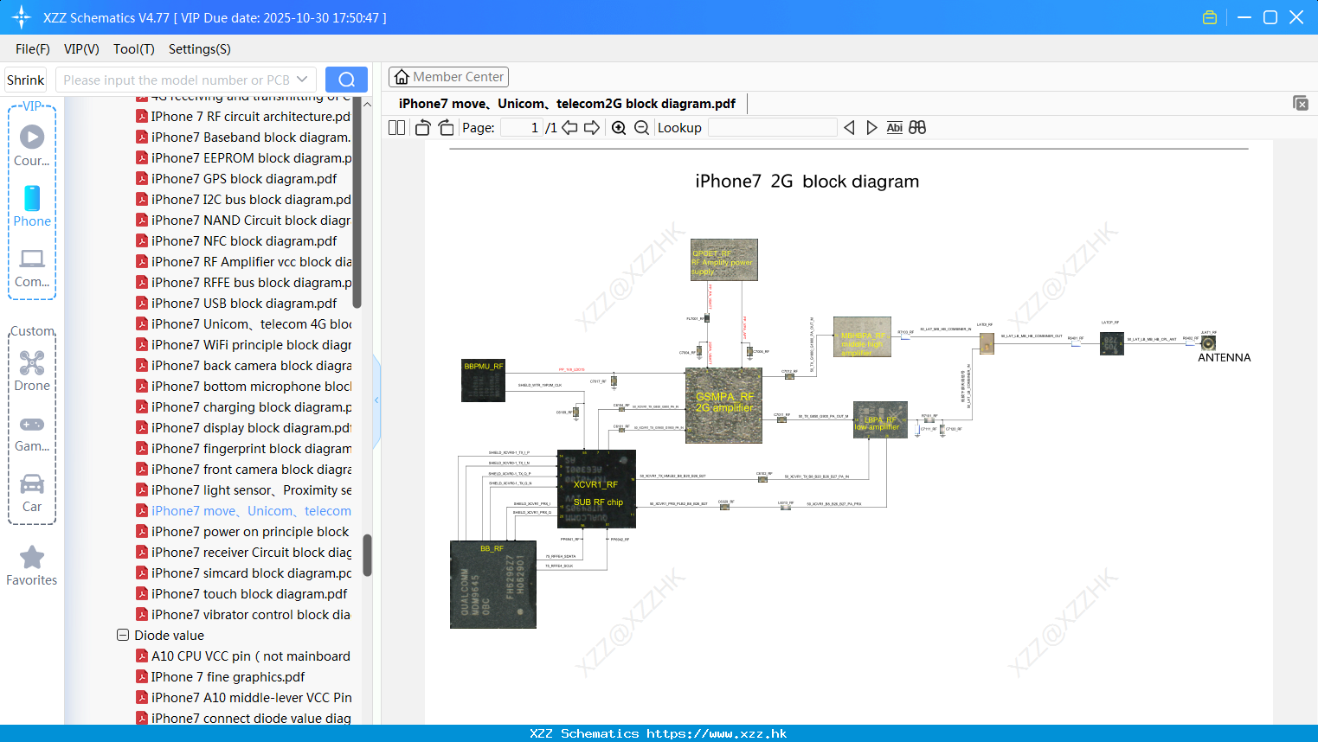The image size is (1318, 742).
Task: Open Favorites star
Action: tap(32, 566)
